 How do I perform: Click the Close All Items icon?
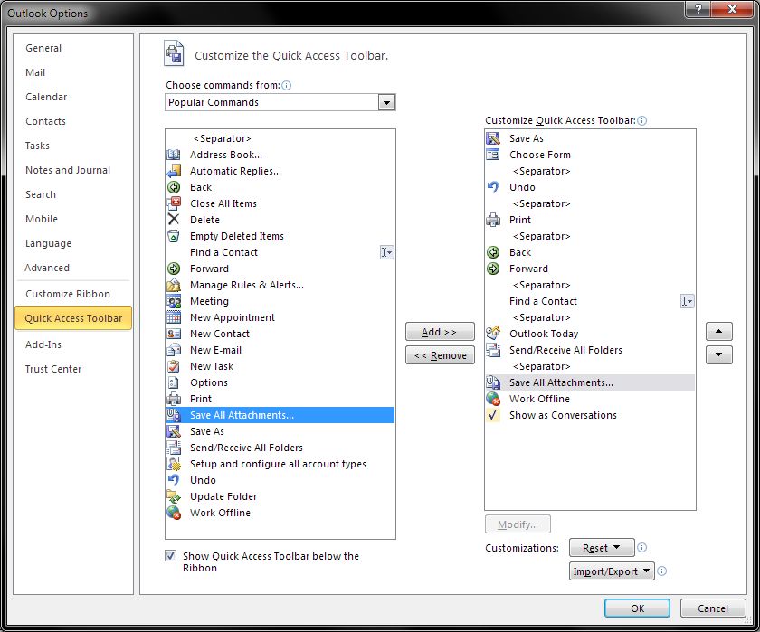pyautogui.click(x=174, y=203)
